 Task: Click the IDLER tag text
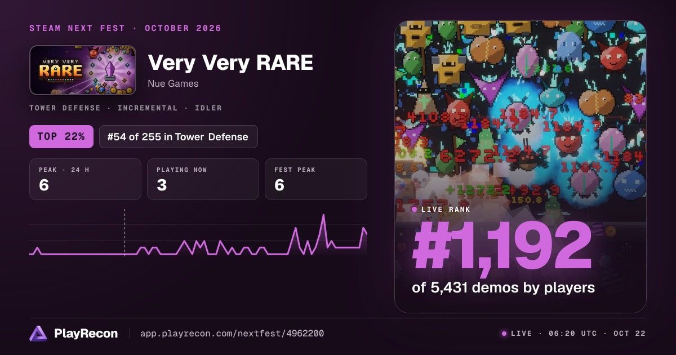pyautogui.click(x=208, y=108)
